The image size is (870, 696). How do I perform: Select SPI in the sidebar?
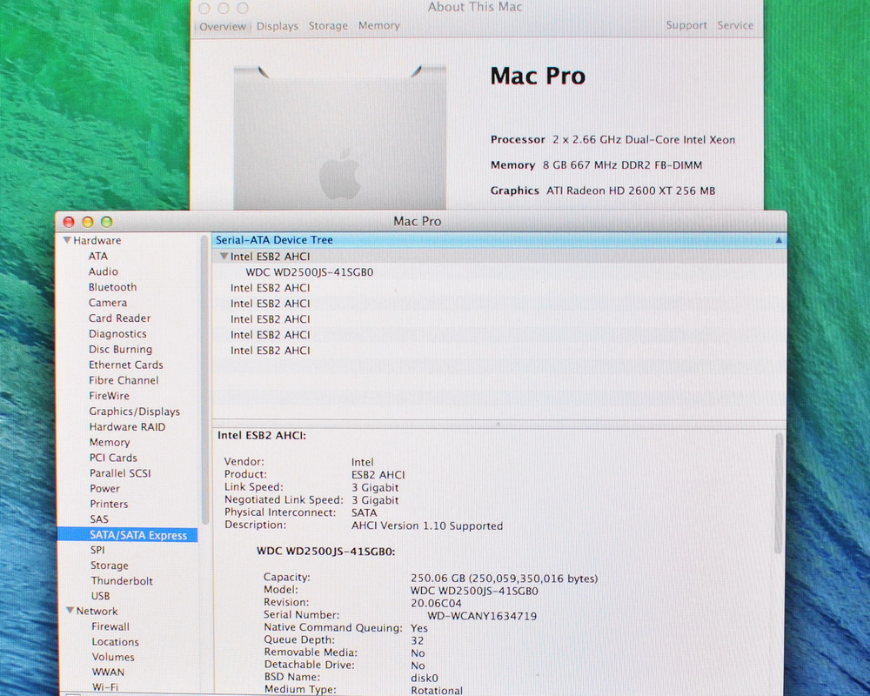point(97,550)
